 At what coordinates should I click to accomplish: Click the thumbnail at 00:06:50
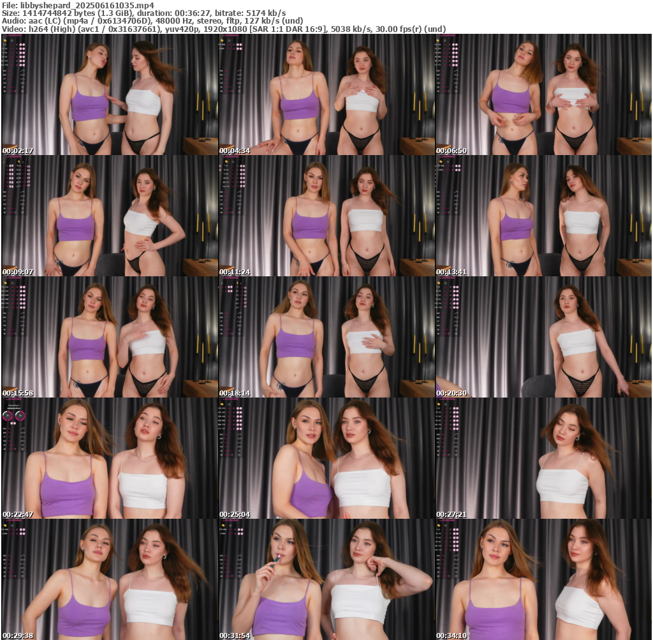click(543, 94)
